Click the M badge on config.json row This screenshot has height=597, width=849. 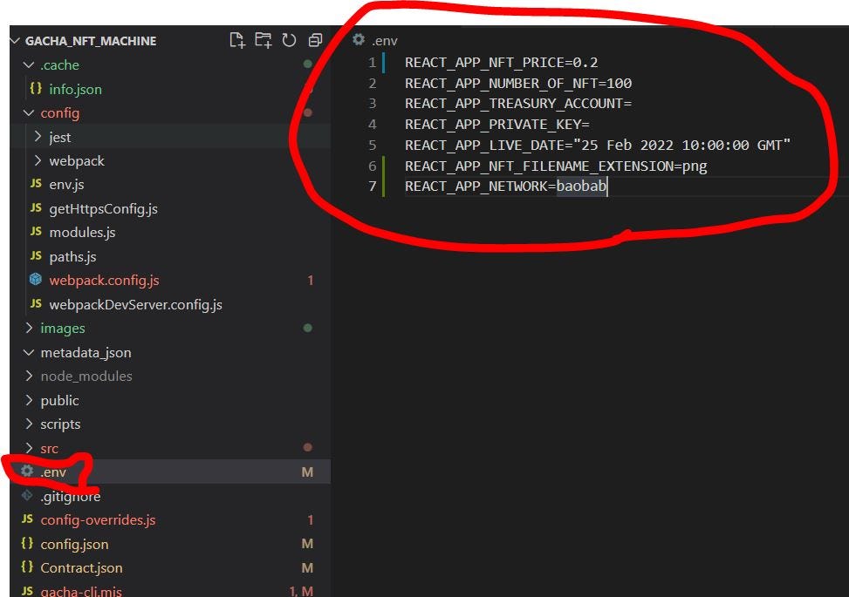click(x=307, y=544)
